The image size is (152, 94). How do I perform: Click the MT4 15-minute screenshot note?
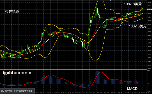tap(17, 91)
